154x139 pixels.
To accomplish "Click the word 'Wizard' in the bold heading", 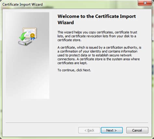I will pyautogui.click(x=66, y=23).
